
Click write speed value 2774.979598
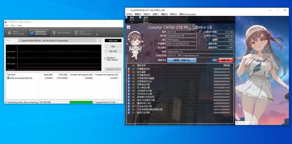click(62, 78)
